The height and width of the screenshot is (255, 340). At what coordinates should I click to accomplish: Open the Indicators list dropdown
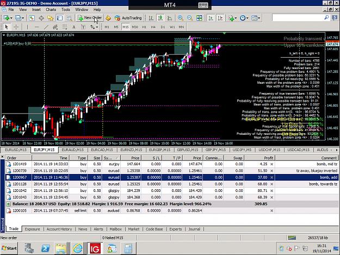coord(233,18)
